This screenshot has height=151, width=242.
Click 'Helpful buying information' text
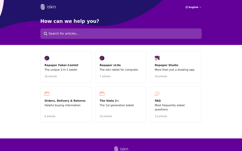point(63,105)
